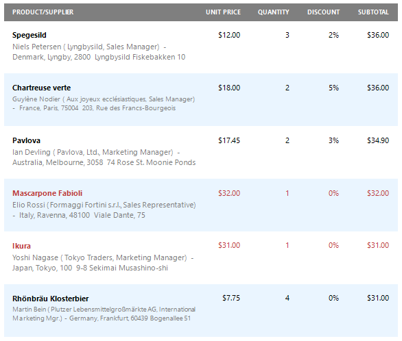Sort by the PRODUCT/SUPPLIER column header
The height and width of the screenshot is (341, 402).
pyautogui.click(x=43, y=12)
